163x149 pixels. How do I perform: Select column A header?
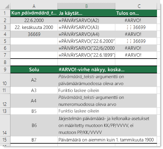click(x=34, y=6)
